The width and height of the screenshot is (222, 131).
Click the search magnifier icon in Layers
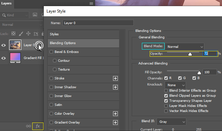[4, 15]
